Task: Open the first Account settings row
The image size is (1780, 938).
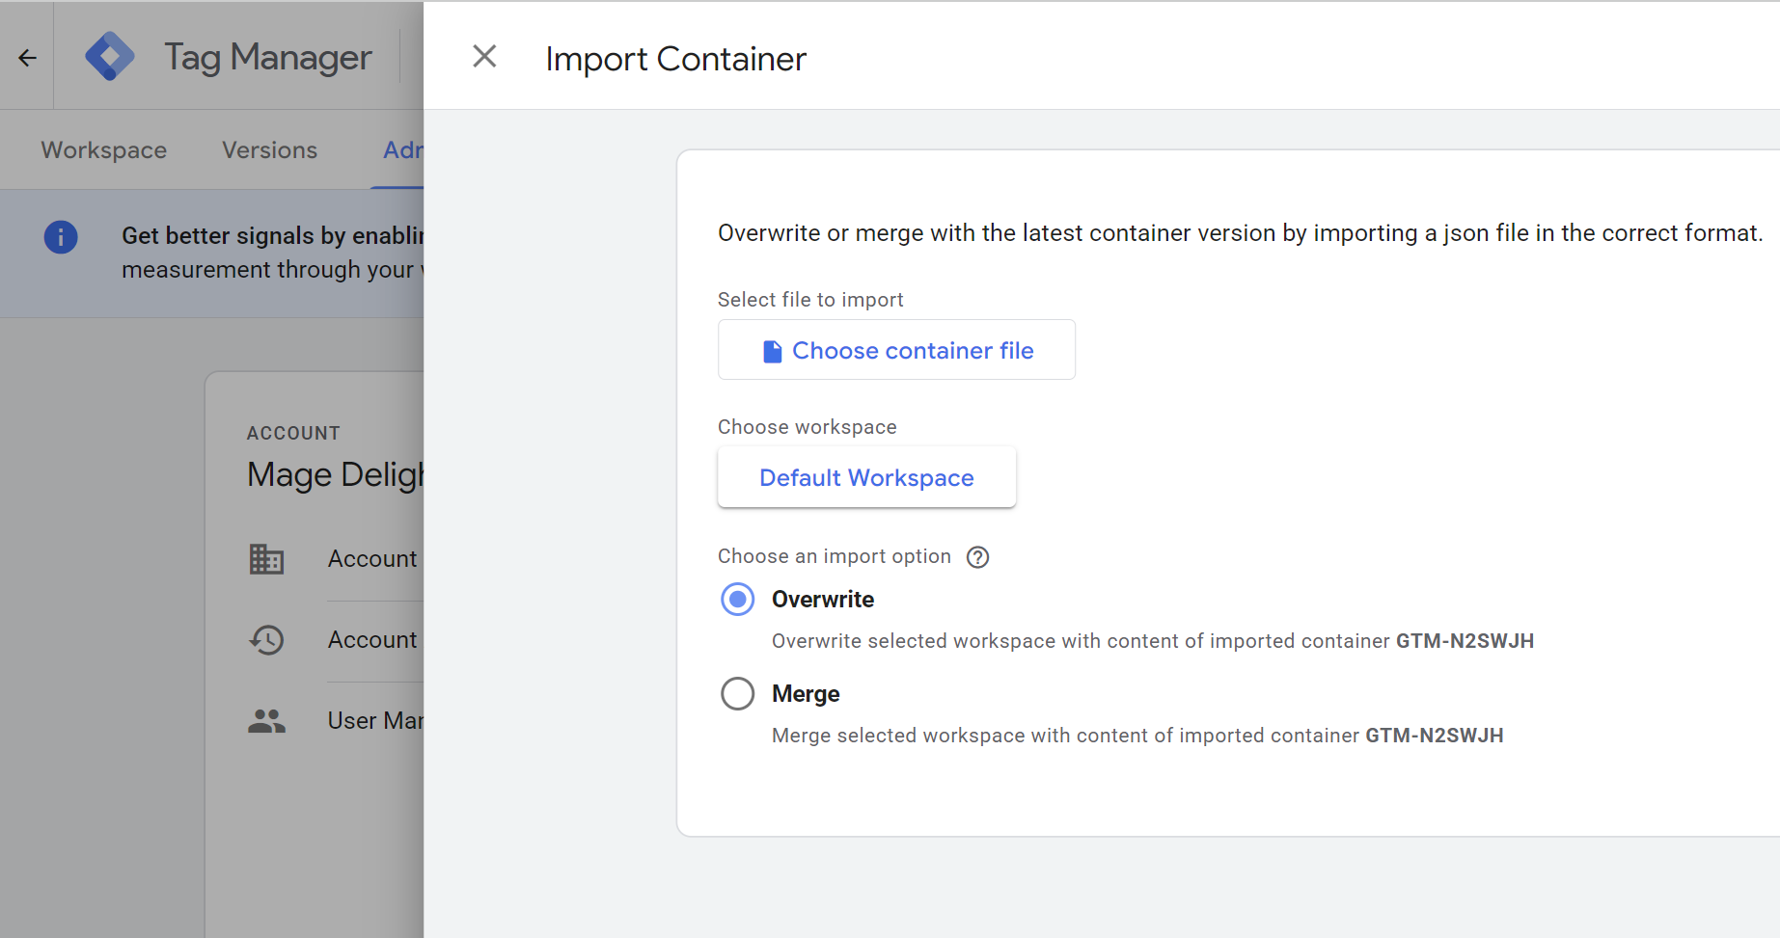Action: (372, 559)
